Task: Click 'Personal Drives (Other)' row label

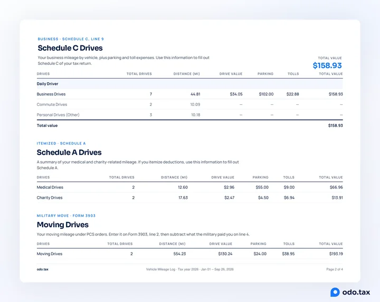Action: 58,115
